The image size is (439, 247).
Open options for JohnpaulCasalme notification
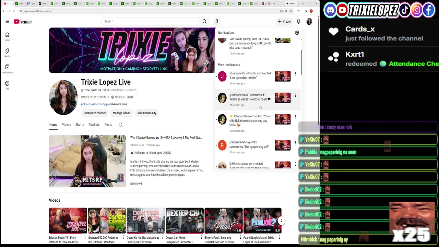pyautogui.click(x=295, y=74)
